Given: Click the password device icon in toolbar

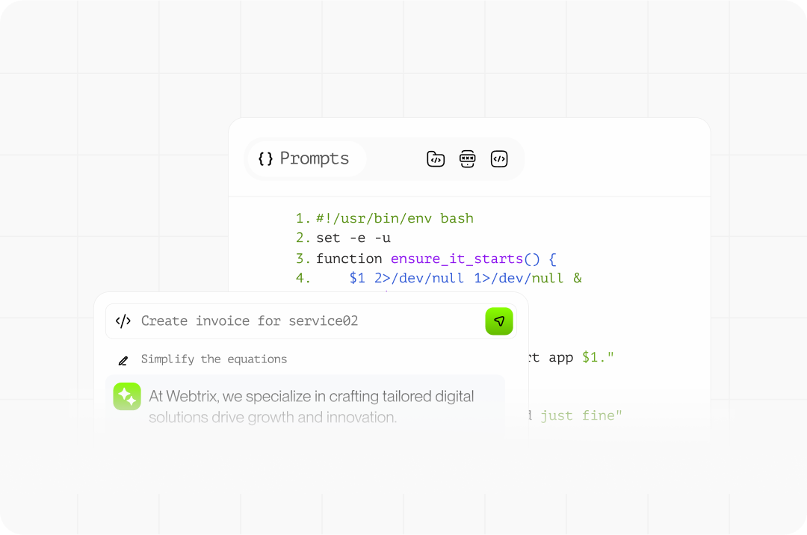Looking at the screenshot, I should pos(468,158).
